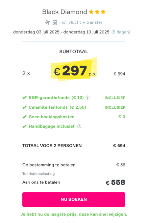Click the laagste prijs notice text
The height and width of the screenshot is (223, 148).
coord(74,214)
